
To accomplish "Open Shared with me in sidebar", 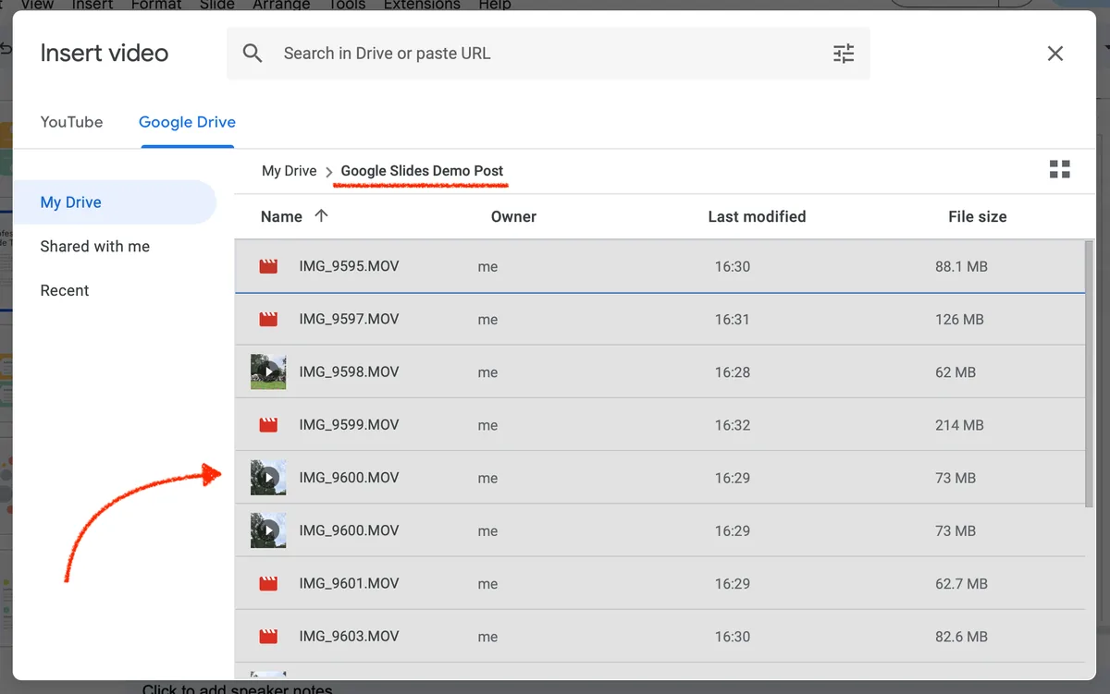I will pos(95,247).
